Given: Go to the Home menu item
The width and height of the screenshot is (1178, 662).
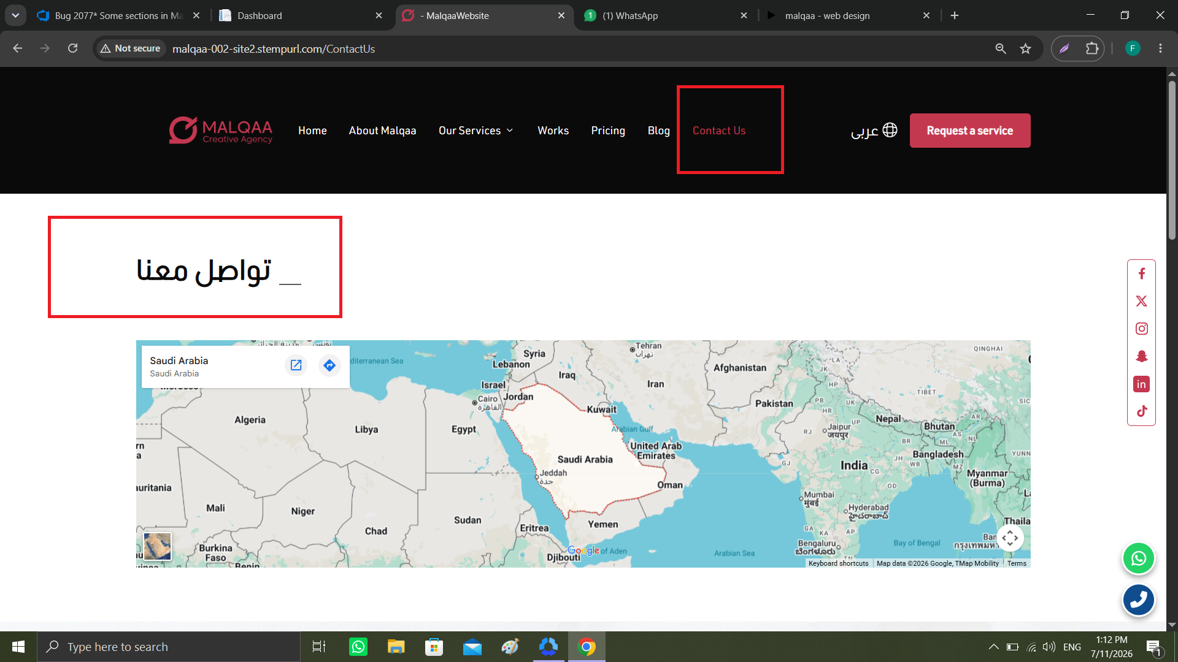Looking at the screenshot, I should [312, 131].
